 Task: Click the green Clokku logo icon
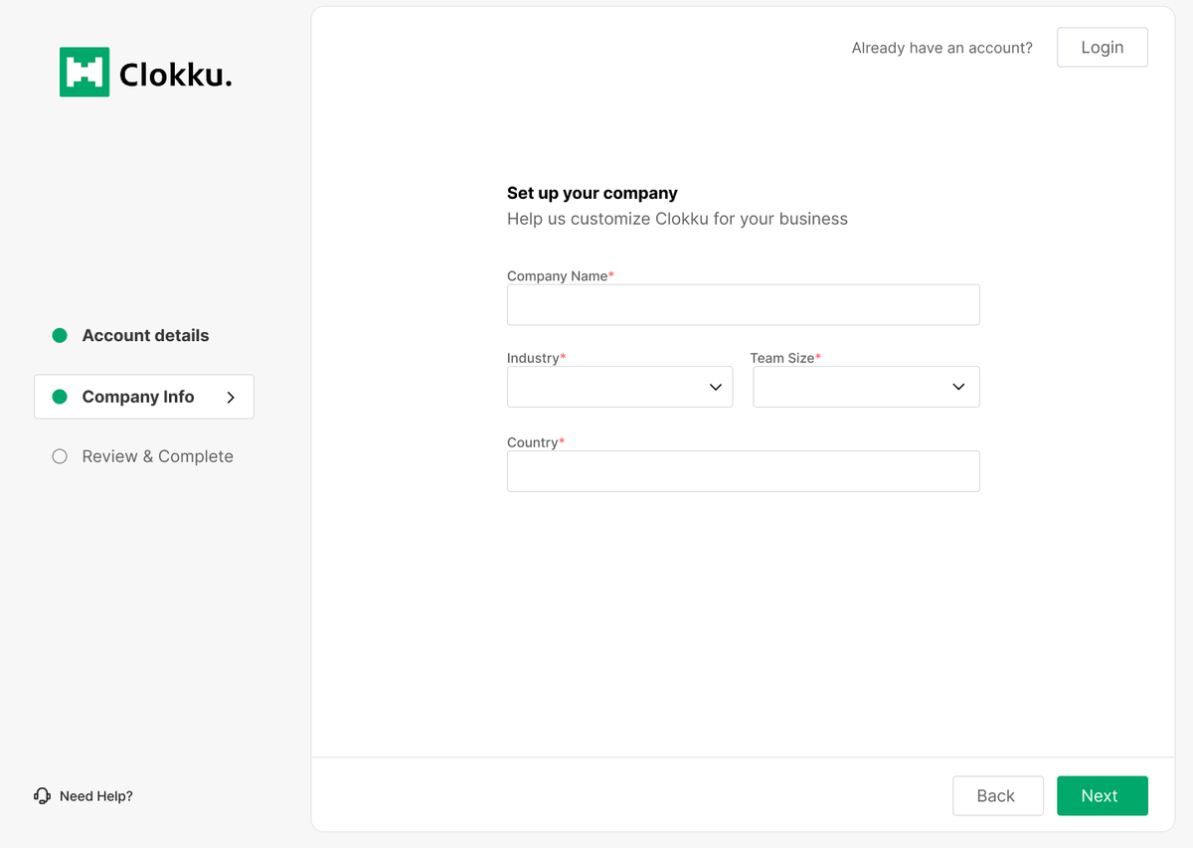pyautogui.click(x=85, y=73)
